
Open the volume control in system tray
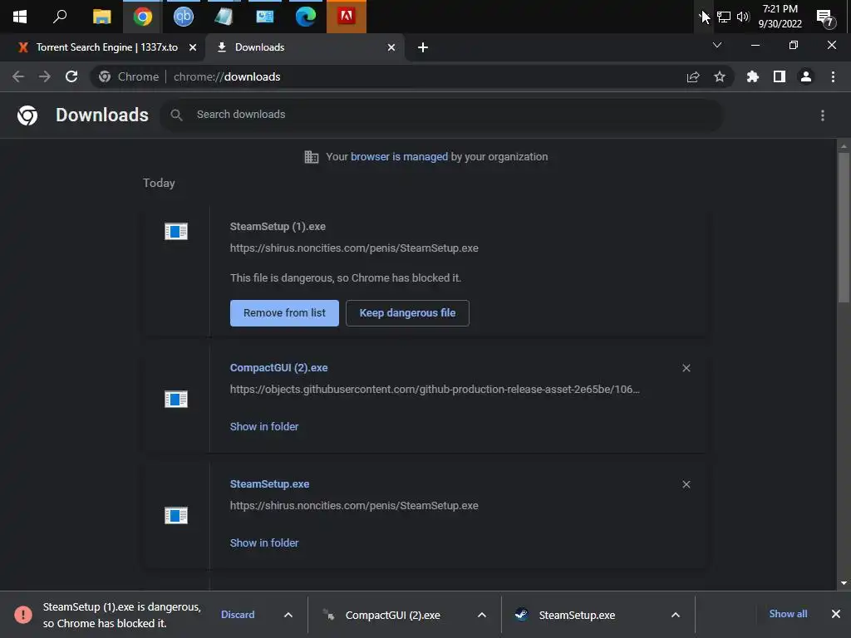click(743, 17)
